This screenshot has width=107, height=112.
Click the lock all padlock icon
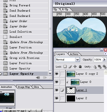coord(80,67)
